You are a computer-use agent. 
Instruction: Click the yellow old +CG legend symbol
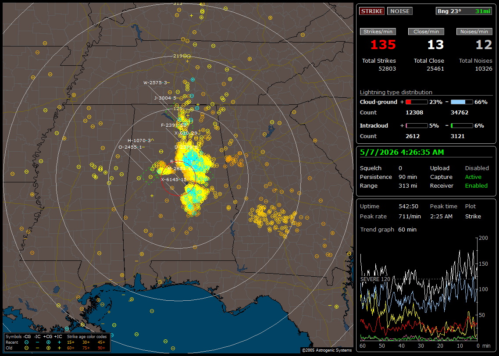(x=48, y=348)
